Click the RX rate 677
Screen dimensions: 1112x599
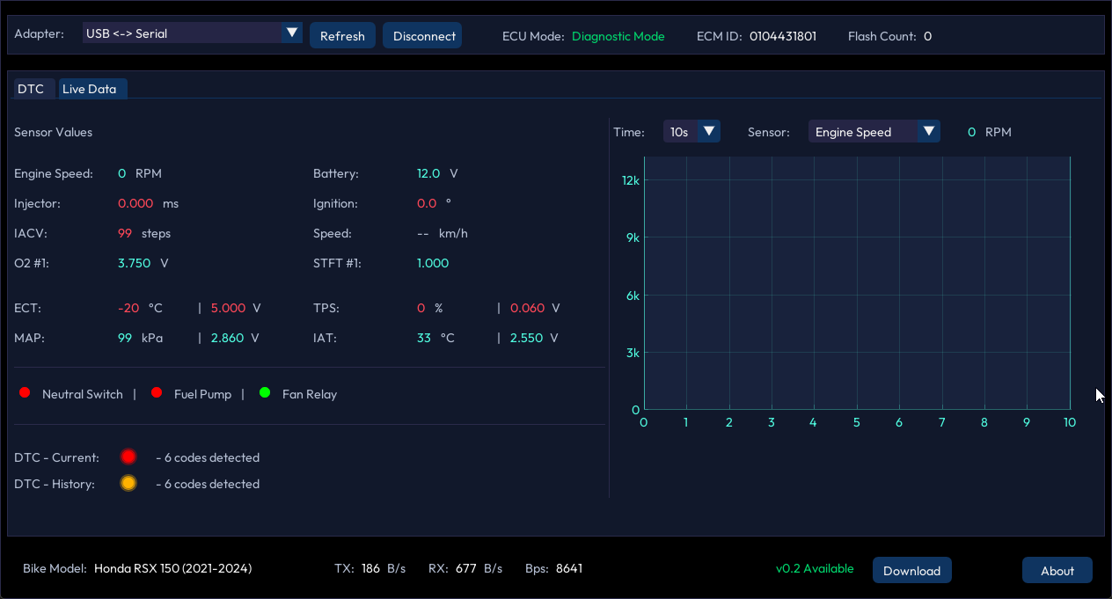click(x=466, y=568)
